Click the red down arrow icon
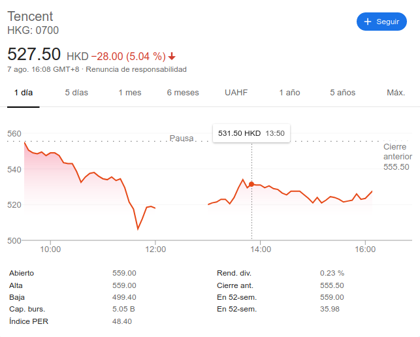 pyautogui.click(x=172, y=56)
